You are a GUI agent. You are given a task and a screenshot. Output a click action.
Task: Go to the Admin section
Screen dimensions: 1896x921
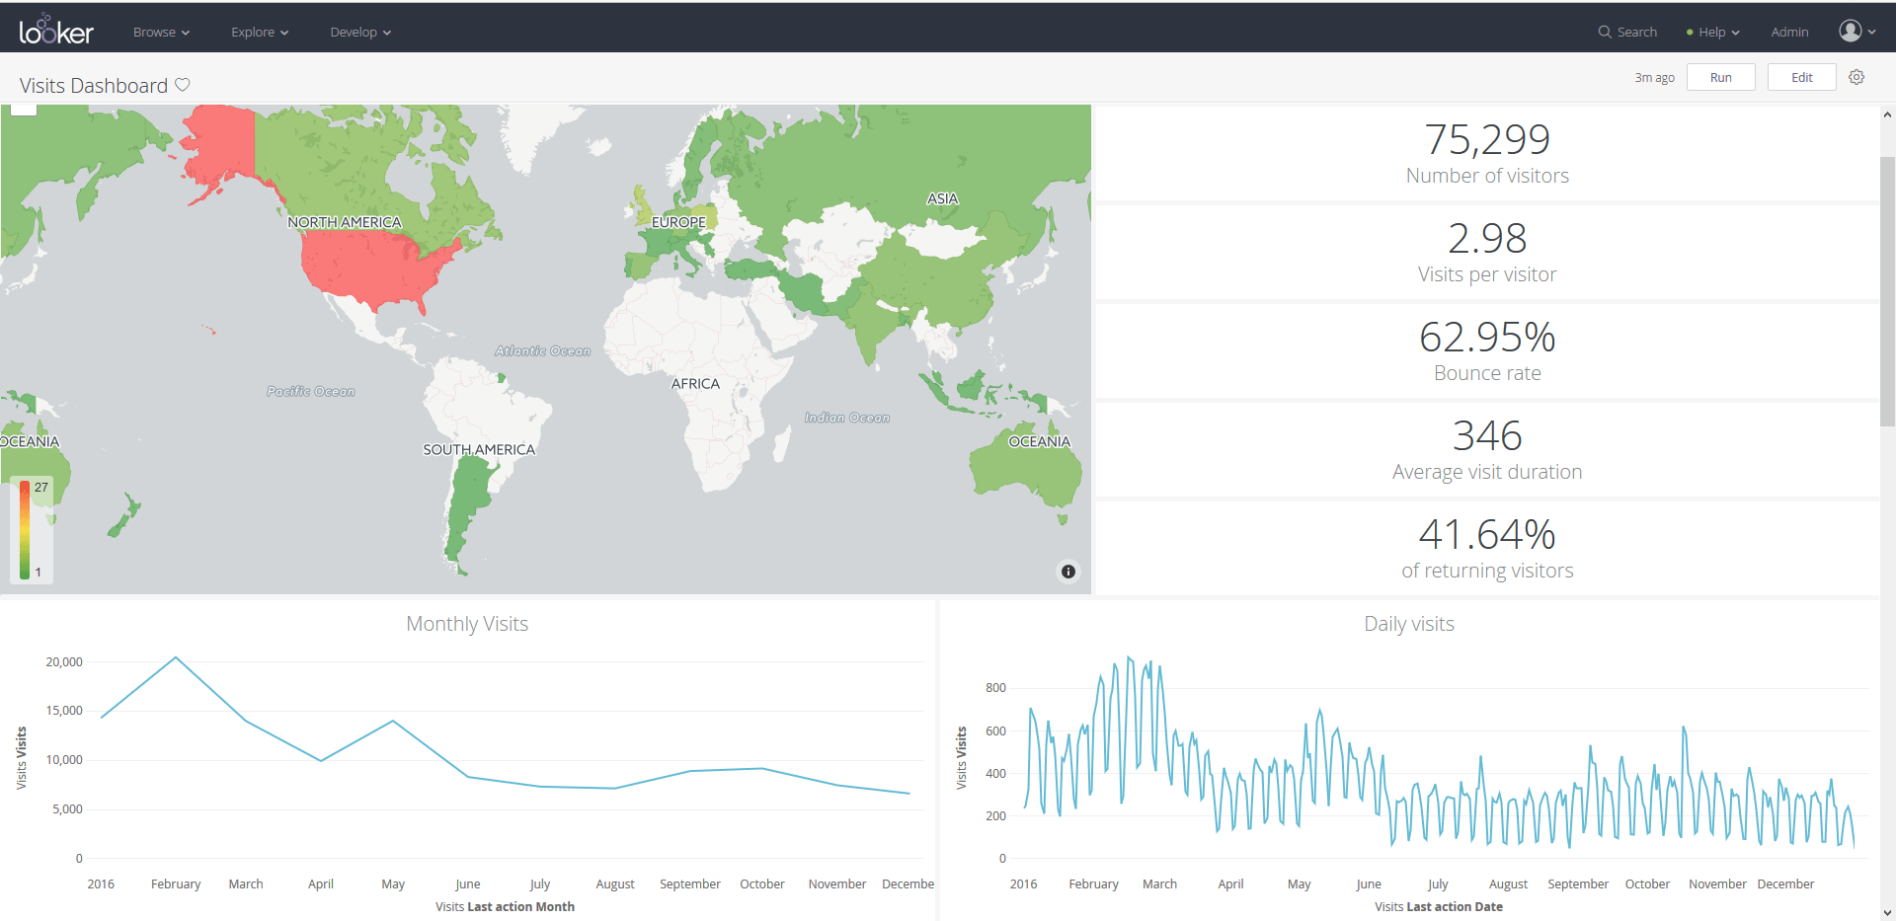1789,32
